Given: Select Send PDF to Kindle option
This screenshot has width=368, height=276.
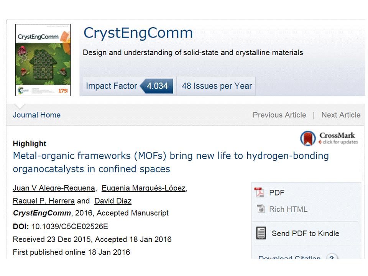Looking at the screenshot, I should tap(305, 233).
